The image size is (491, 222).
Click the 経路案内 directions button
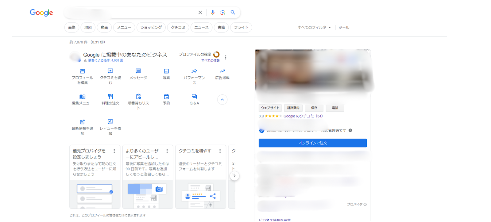(x=293, y=108)
